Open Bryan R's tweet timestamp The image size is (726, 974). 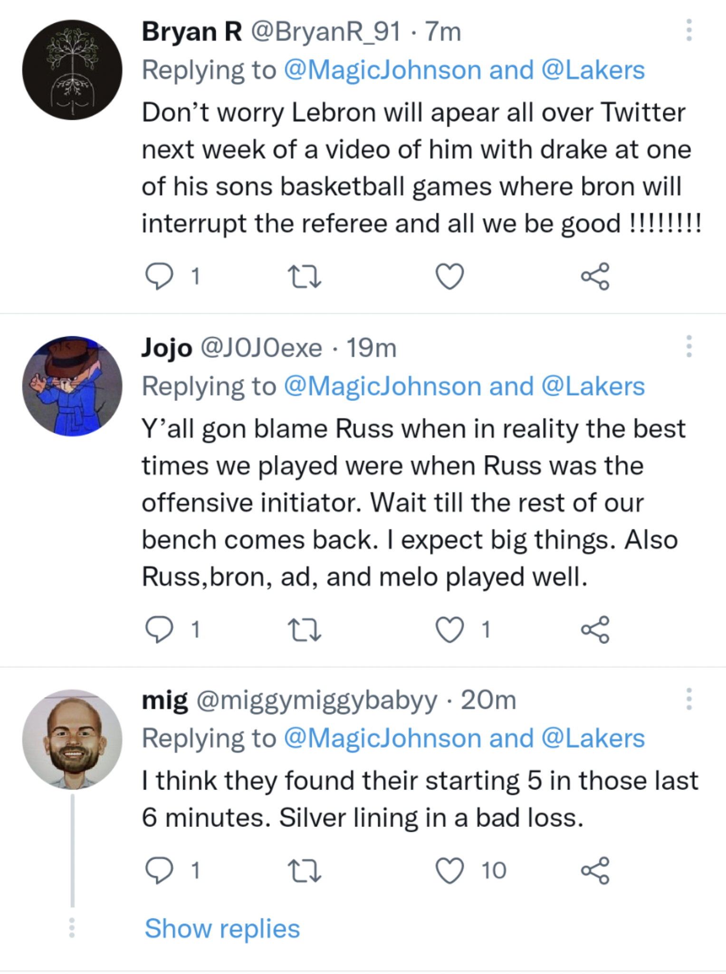coord(442,32)
